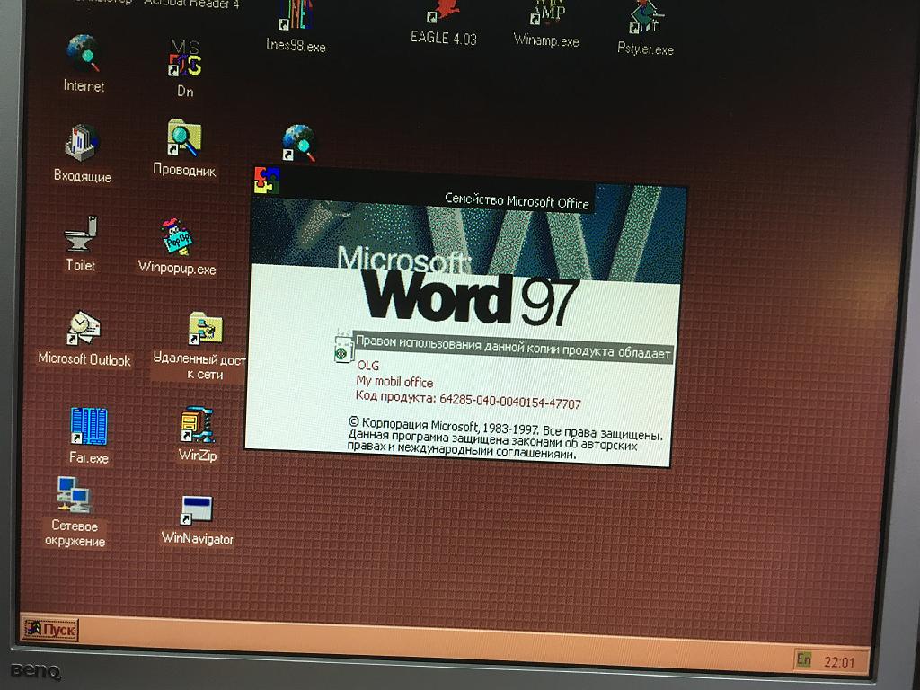Viewport: 920px width, 690px height.
Task: Click the WinNavigator shortcut icon
Action: pos(197,510)
